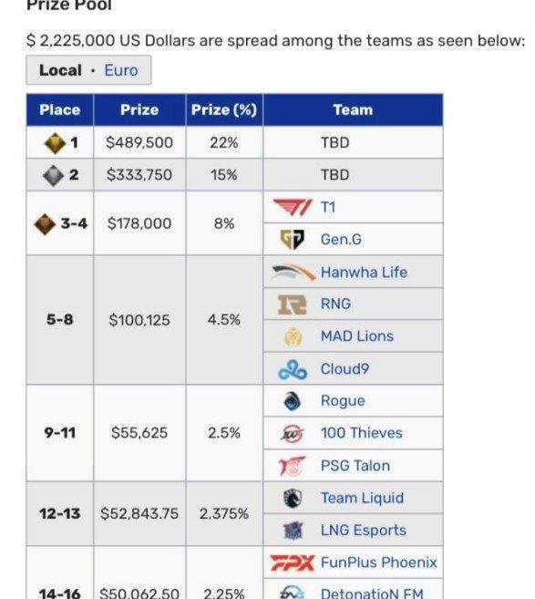Click the Rogue team logo
Image resolution: width=535 pixels, height=599 pixels.
293,401
